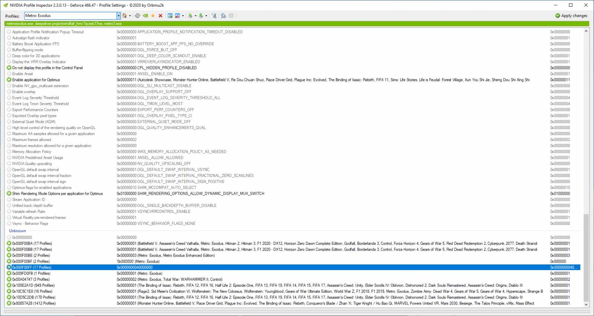The image size is (594, 316).
Task: Select 'Do not display this profile in the Control Panel'
Action: coord(293,68)
